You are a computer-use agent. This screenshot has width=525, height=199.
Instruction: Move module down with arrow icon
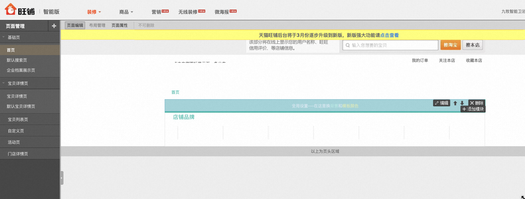(462, 103)
